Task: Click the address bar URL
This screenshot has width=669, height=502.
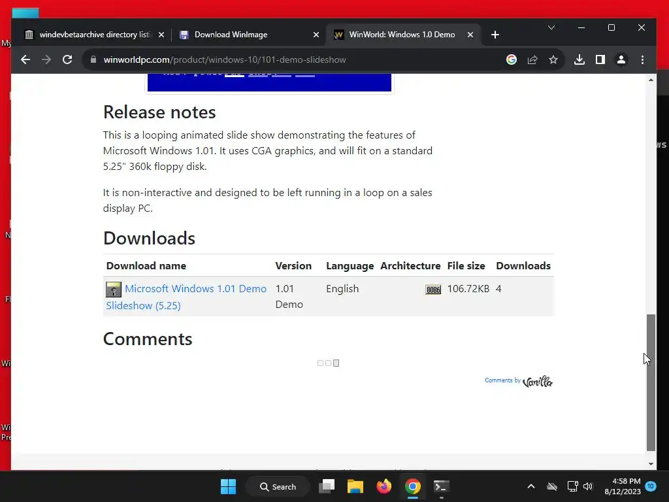Action: point(225,59)
